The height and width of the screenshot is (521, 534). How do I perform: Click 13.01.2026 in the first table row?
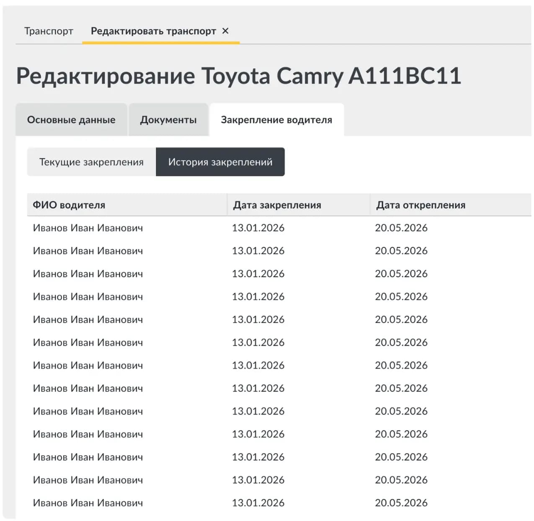[x=258, y=228]
